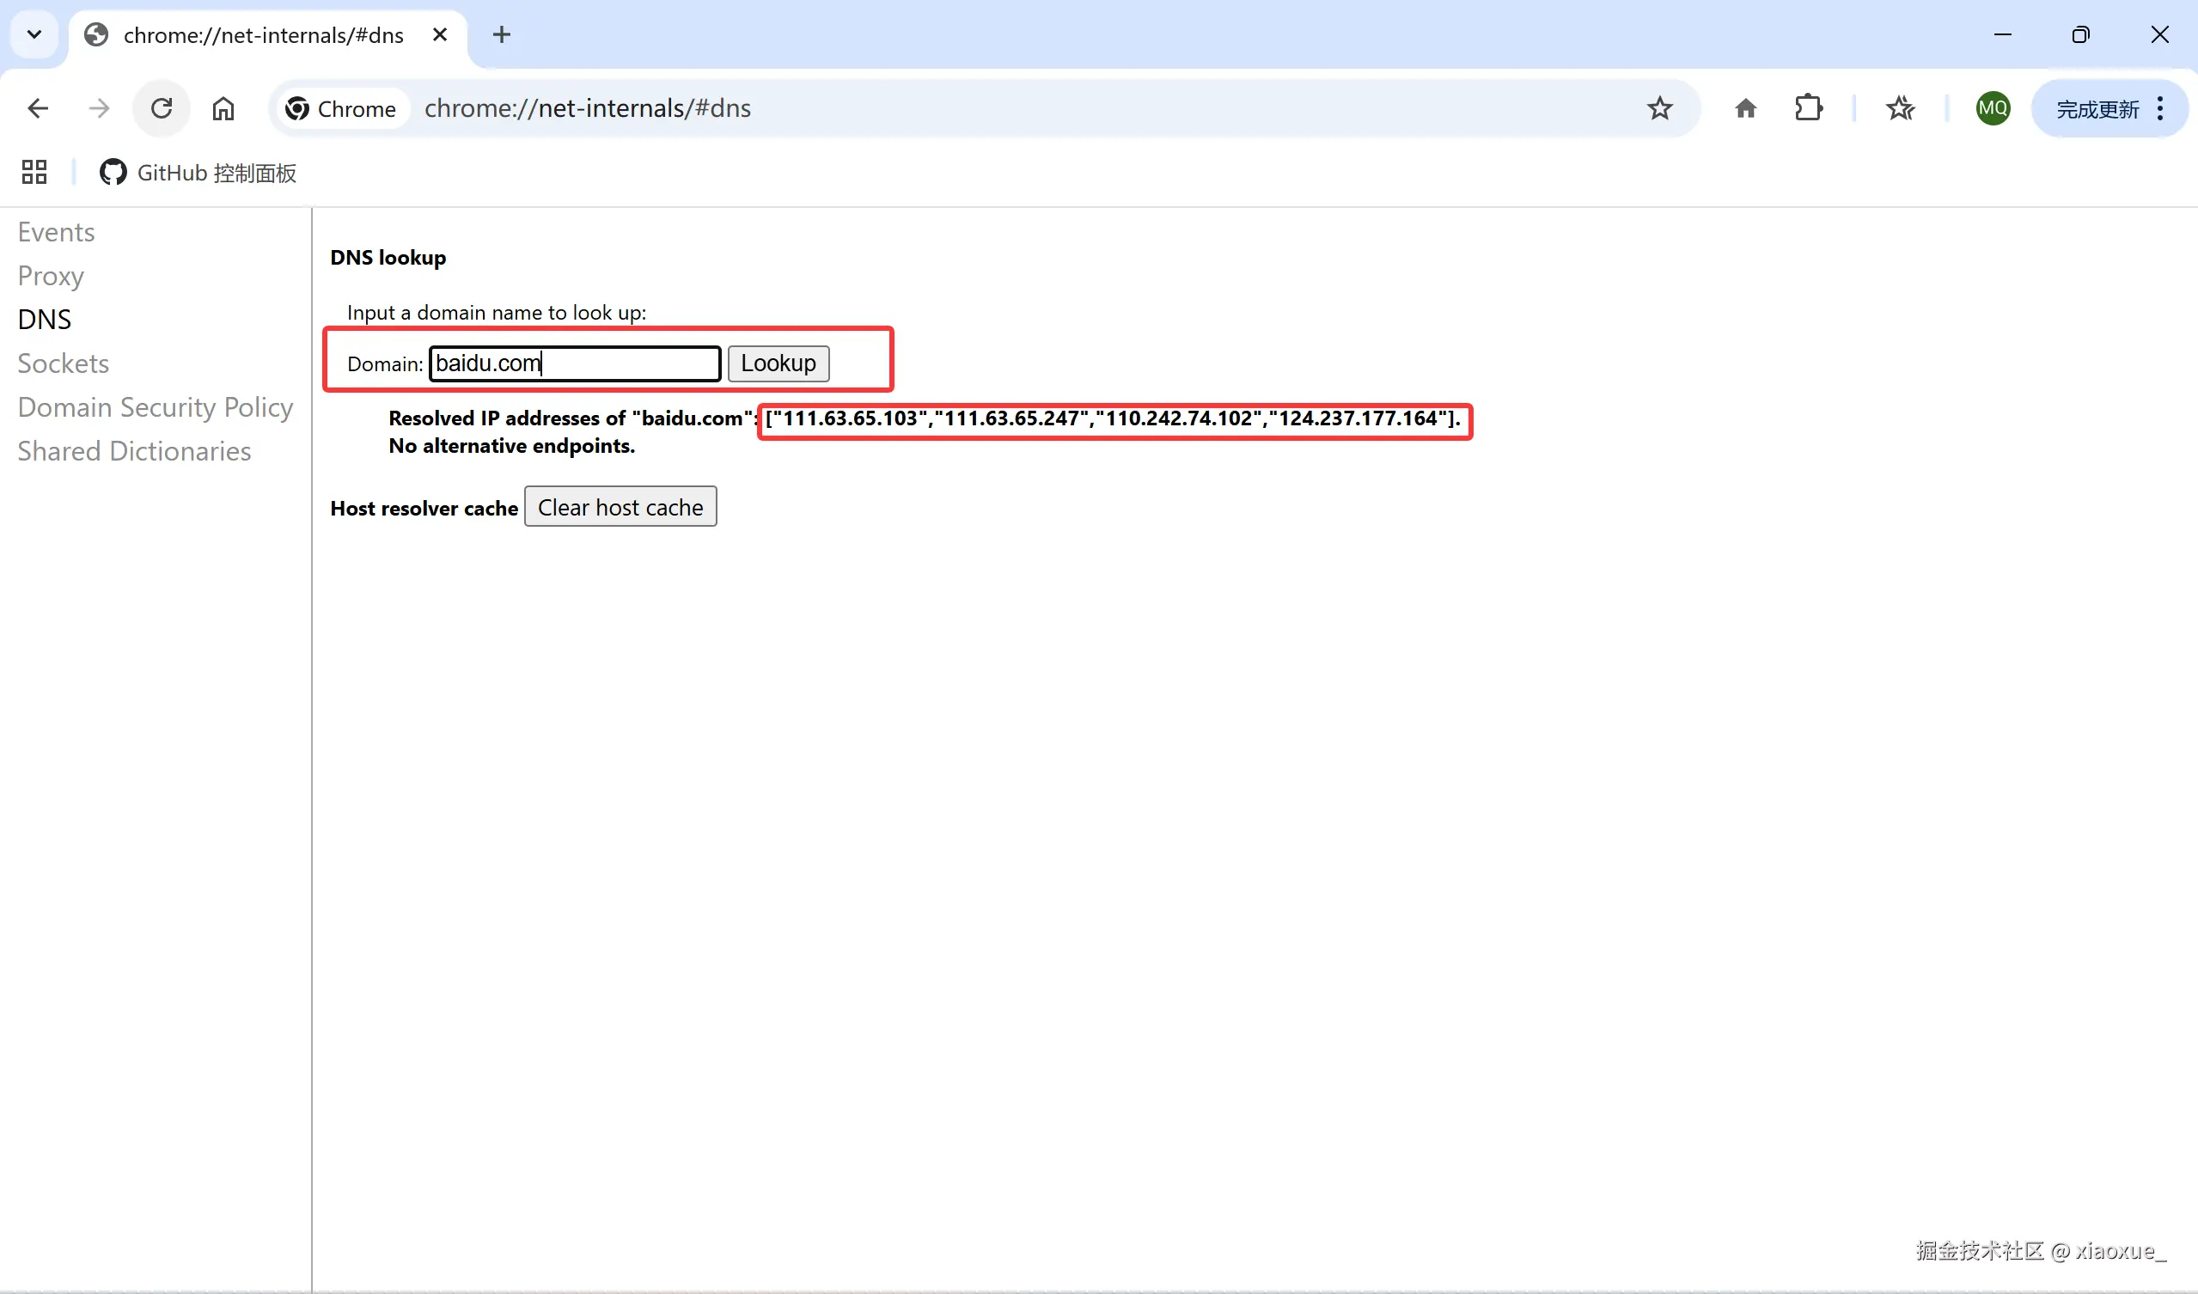Screen dimensions: 2198x1294
Task: Open the Sockets section
Action: [x=63, y=363]
